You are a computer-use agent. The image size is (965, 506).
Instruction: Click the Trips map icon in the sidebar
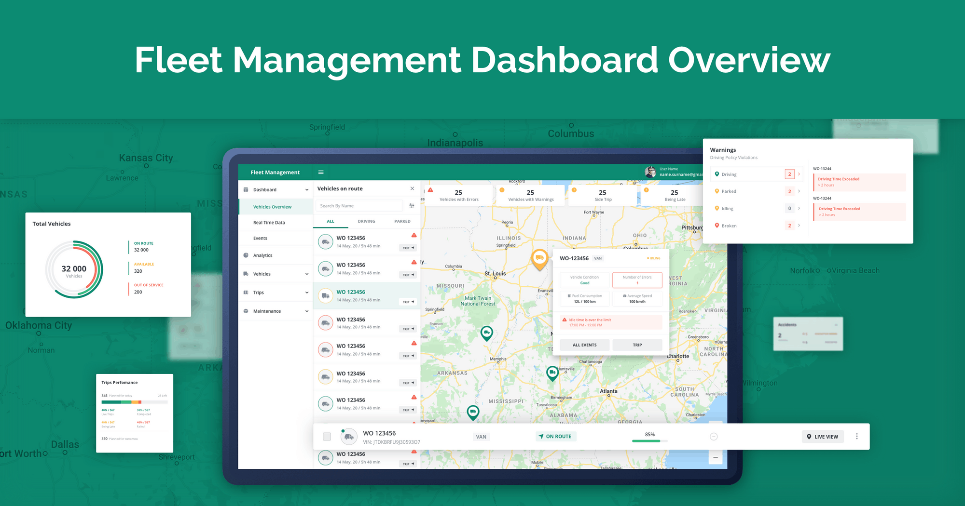click(x=246, y=293)
